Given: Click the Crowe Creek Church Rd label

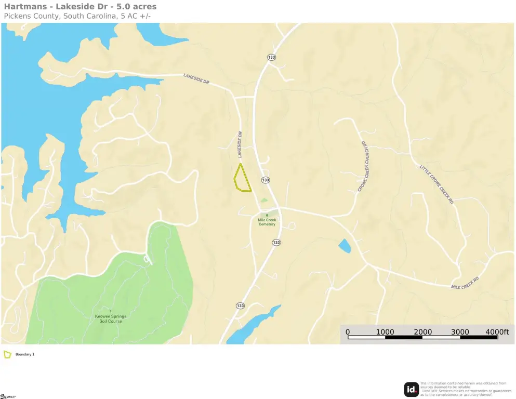Looking at the screenshot, I should 364,166.
